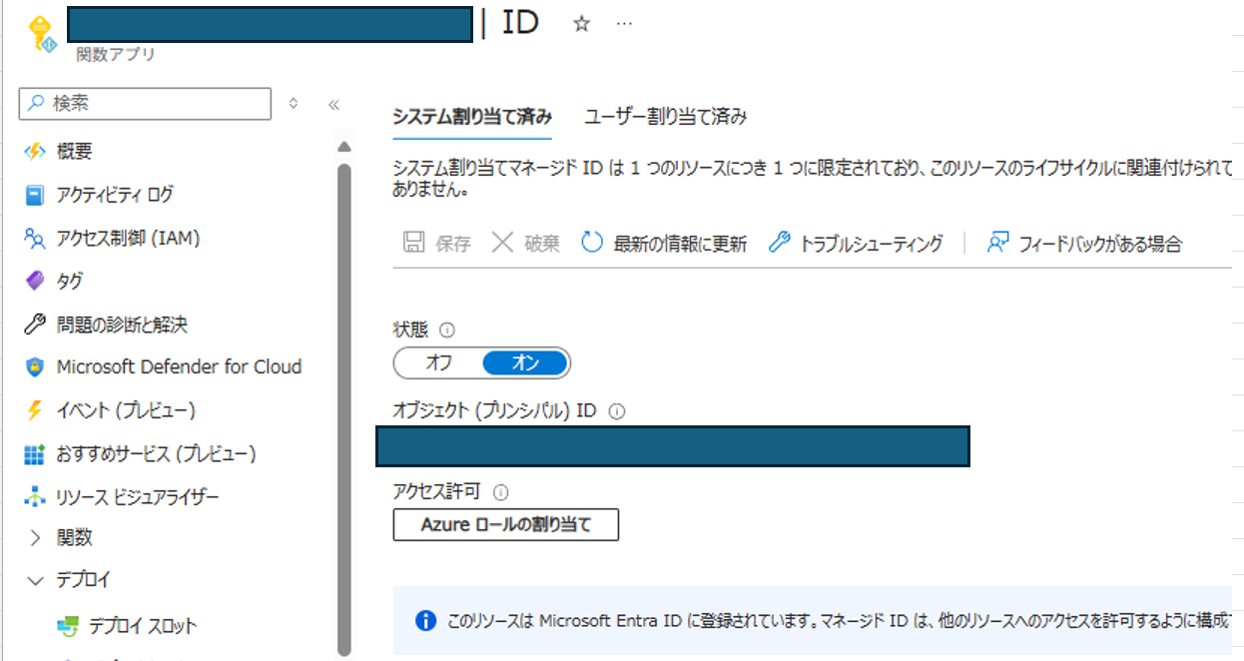Click the blue info icon in the Entra ID banner
The image size is (1244, 661).
[x=425, y=621]
